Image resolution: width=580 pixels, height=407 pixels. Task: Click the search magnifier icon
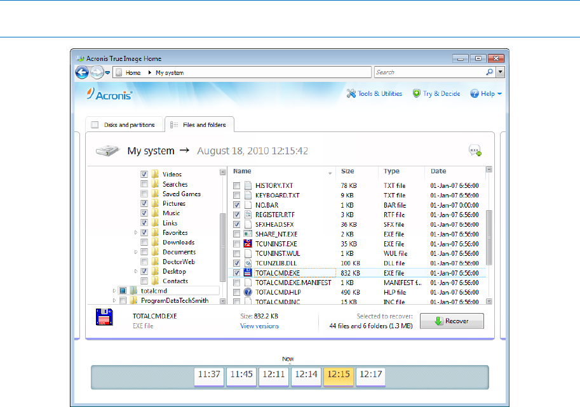click(x=489, y=72)
